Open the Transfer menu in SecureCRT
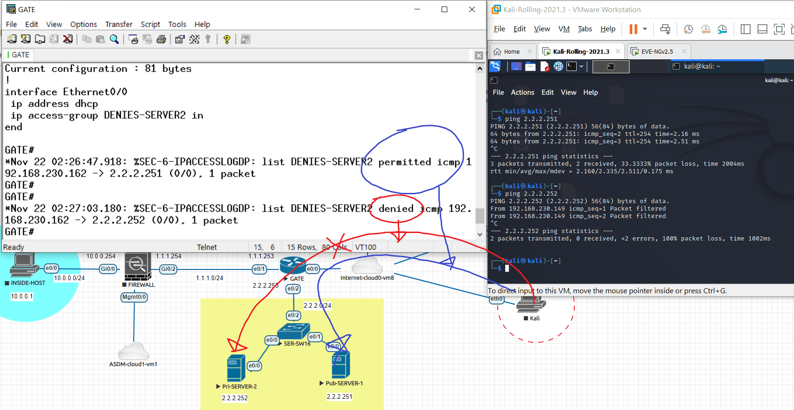 point(119,24)
